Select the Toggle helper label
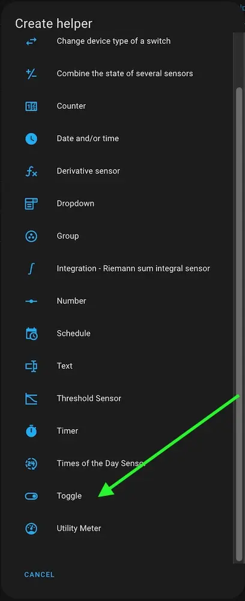The width and height of the screenshot is (245, 601). click(69, 496)
